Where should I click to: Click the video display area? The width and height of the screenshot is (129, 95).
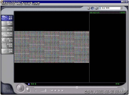point(52,47)
